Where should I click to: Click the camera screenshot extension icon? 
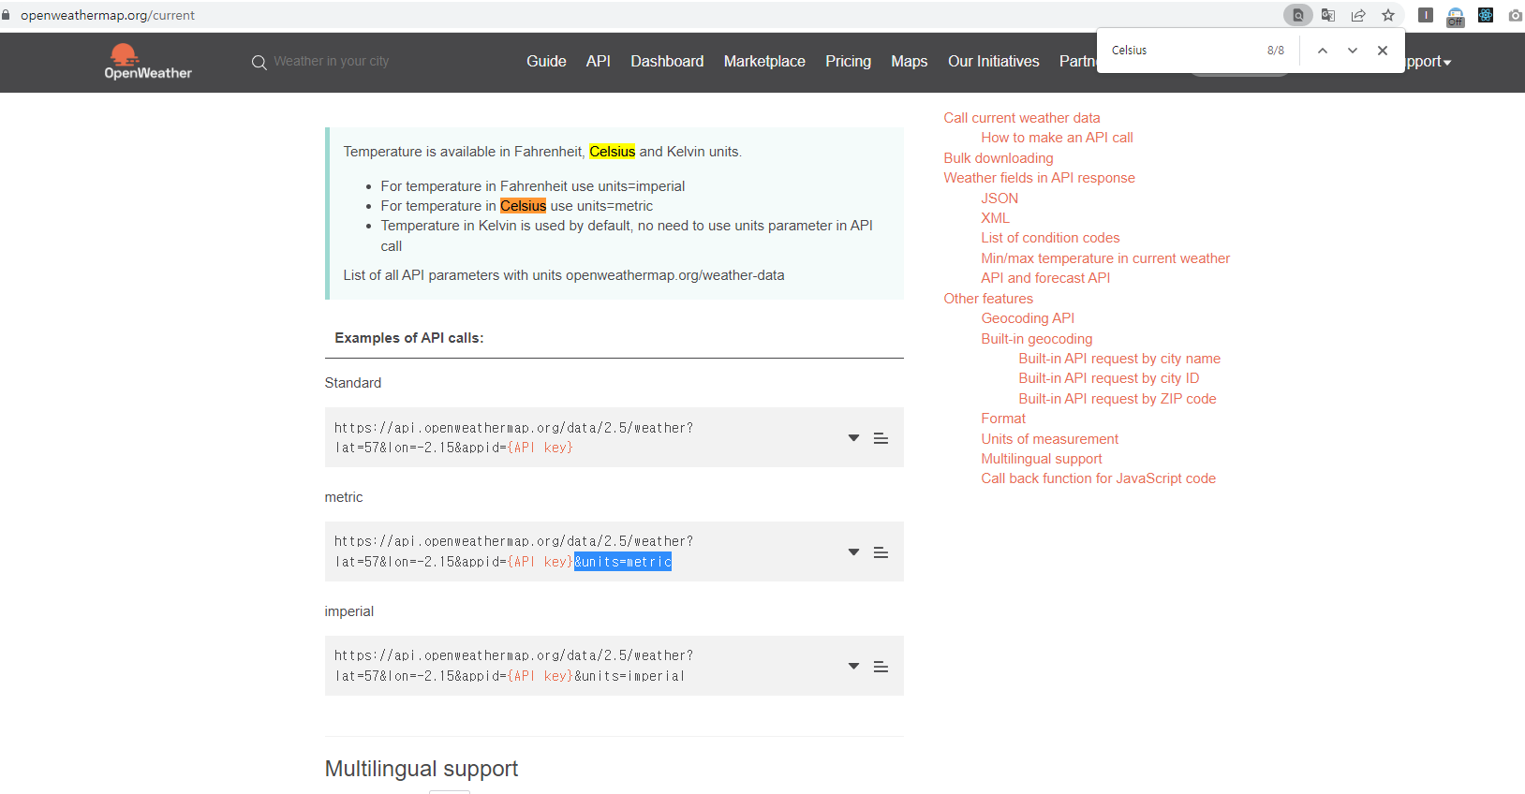click(1515, 15)
